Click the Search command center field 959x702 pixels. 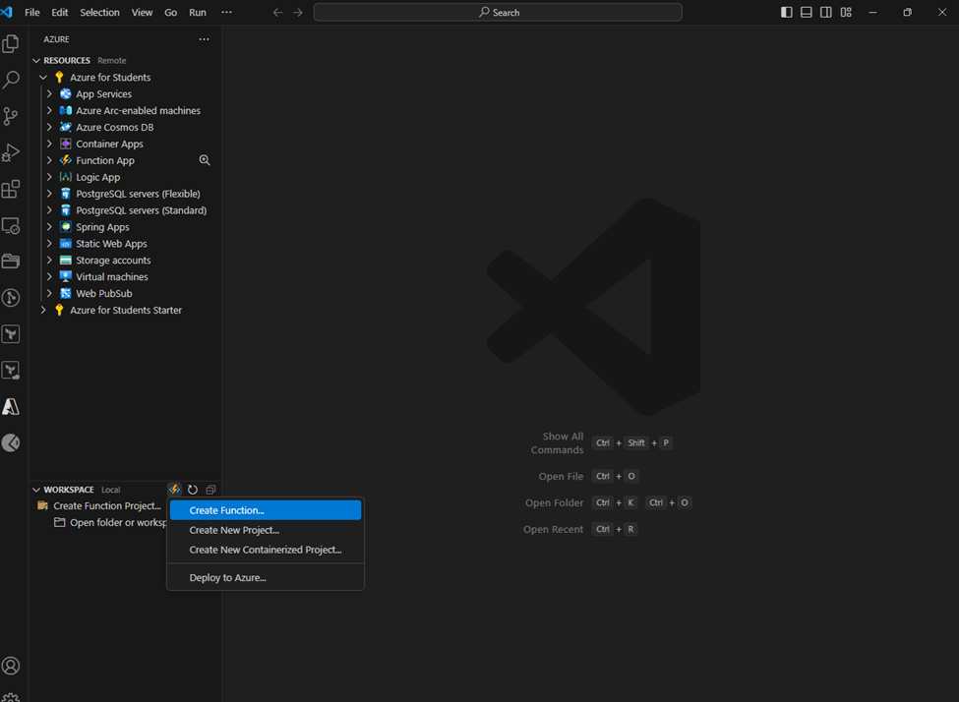coord(498,12)
